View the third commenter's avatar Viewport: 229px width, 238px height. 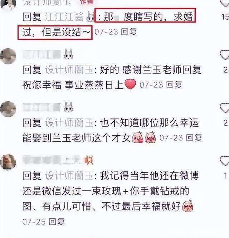point(8,109)
